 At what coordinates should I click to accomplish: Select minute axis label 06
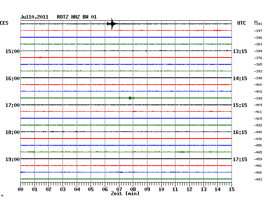(105, 189)
